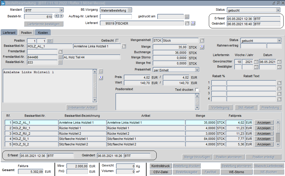This screenshot has height=176, width=285.
Task: Click info icon beside Menge field
Action: pyautogui.click(x=202, y=47)
